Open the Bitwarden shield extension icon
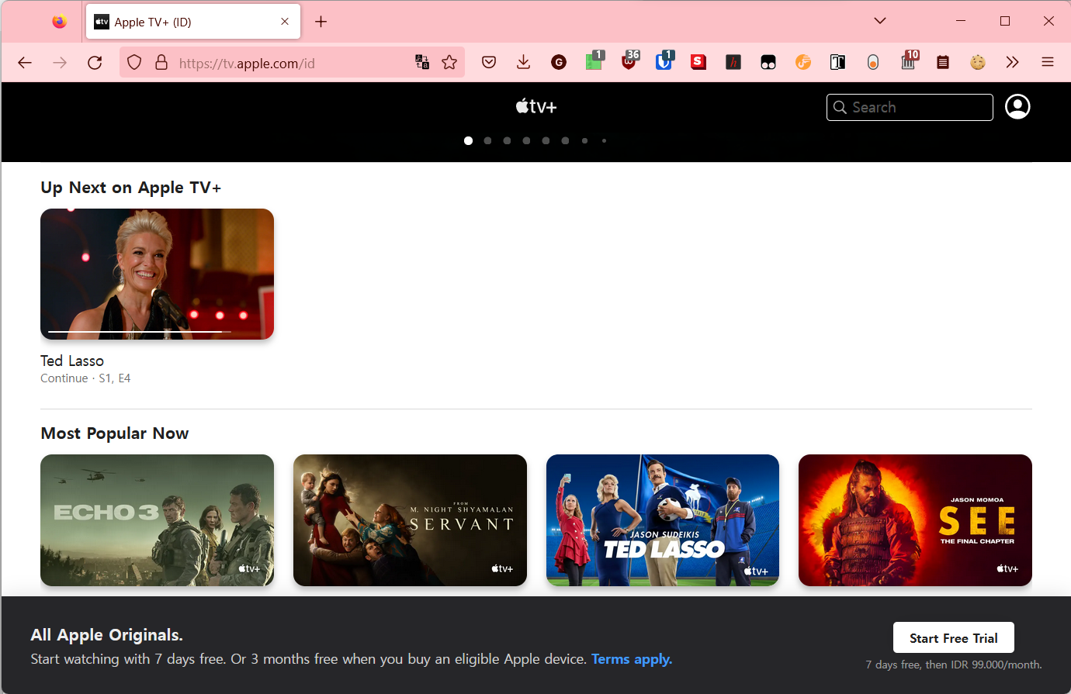 664,61
